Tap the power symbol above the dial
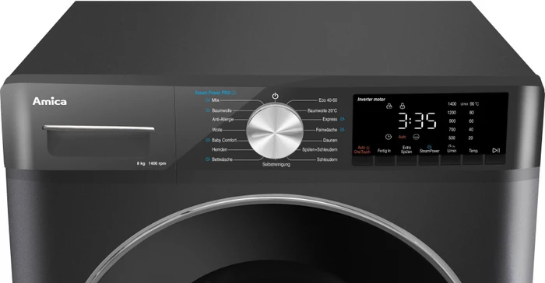Viewport: 545px width, 283px height. click(275, 96)
